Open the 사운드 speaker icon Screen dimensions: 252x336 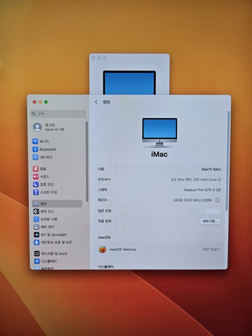pyautogui.click(x=36, y=176)
